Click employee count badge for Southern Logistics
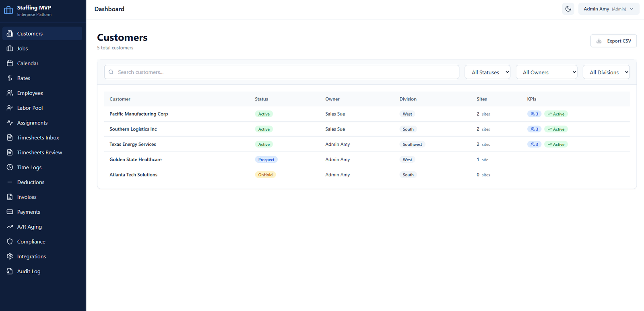 point(534,129)
